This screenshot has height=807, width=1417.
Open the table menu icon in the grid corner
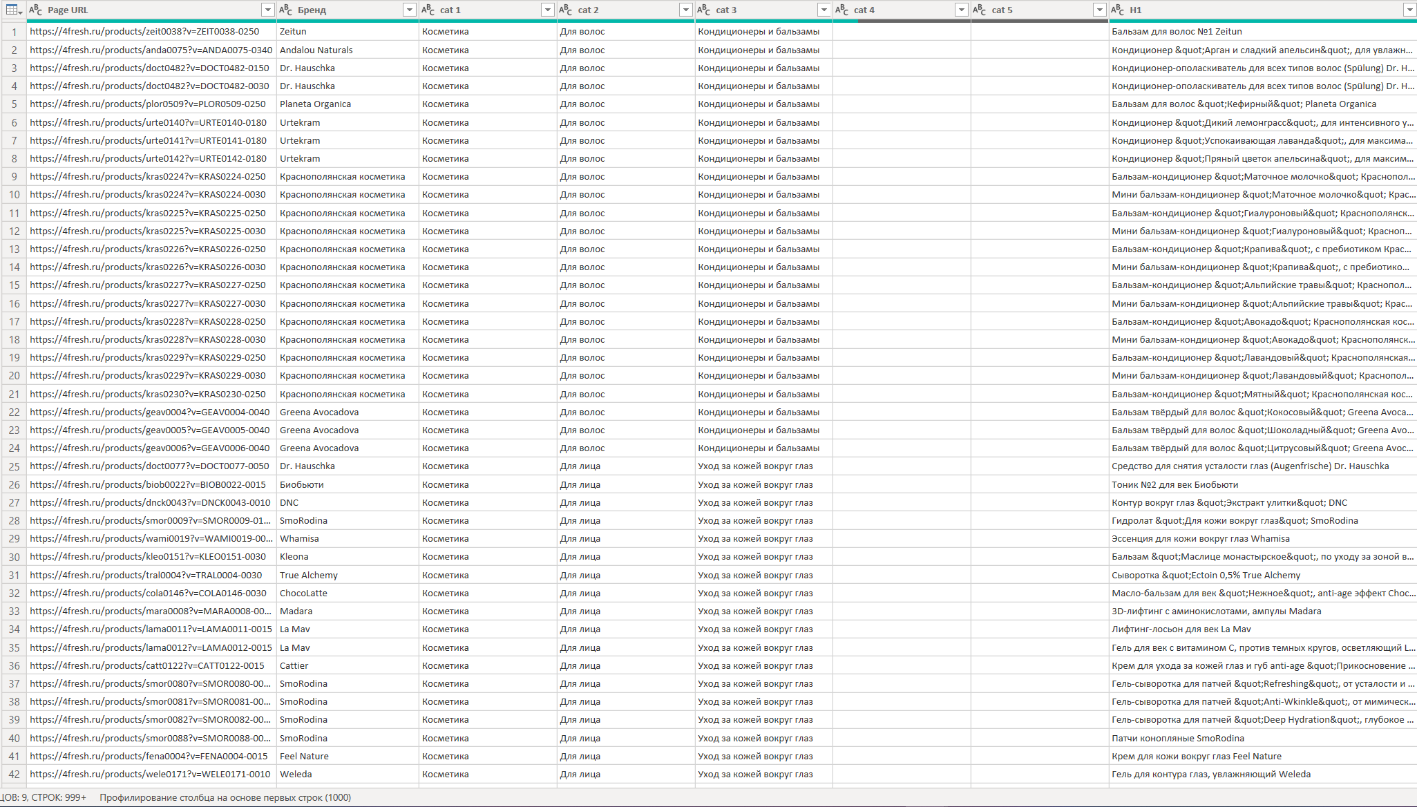point(13,10)
